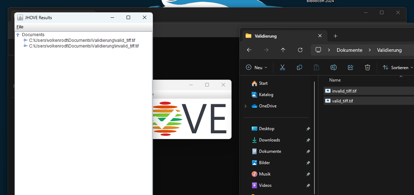Navigate back with the back arrow
Image resolution: width=414 pixels, height=195 pixels.
(249, 50)
